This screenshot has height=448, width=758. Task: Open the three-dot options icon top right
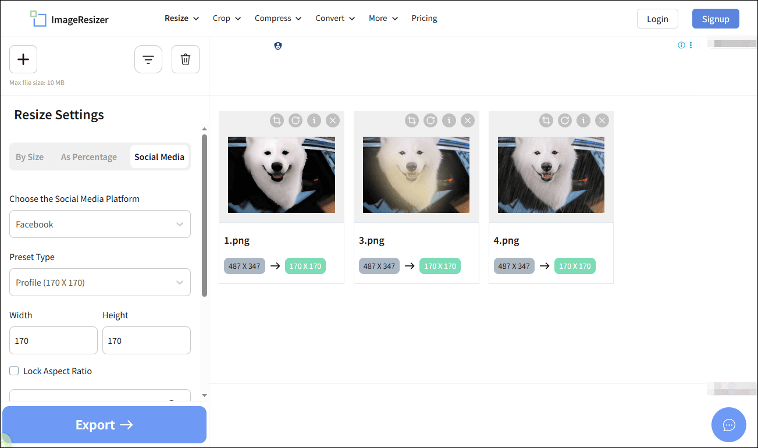click(691, 45)
